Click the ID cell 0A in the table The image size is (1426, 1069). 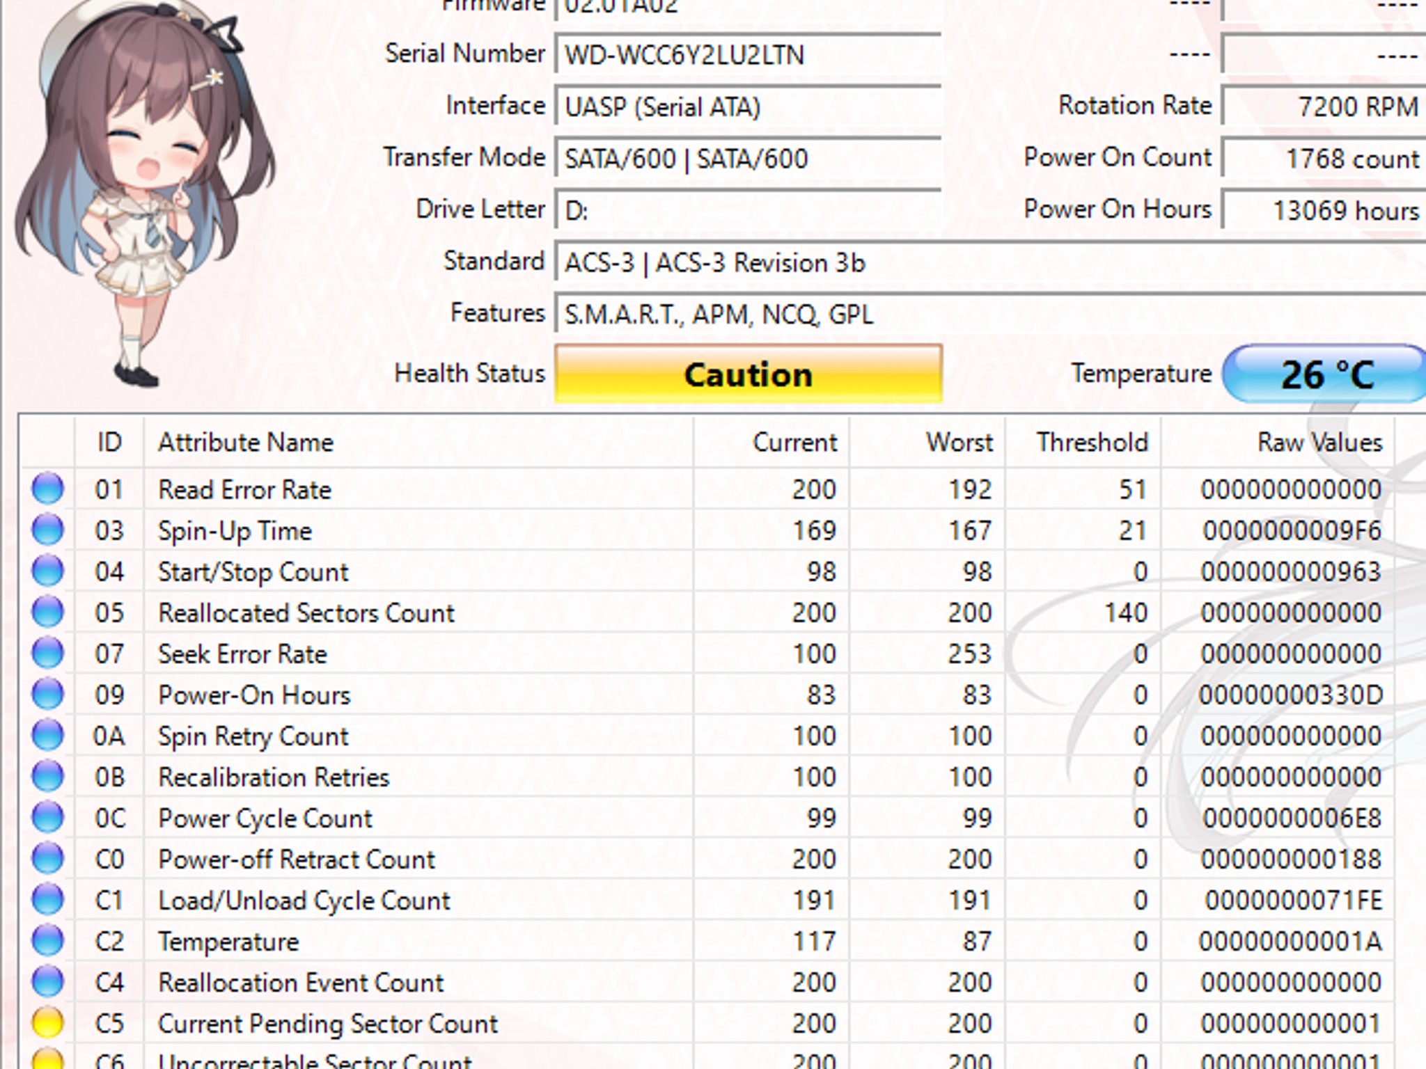pyautogui.click(x=109, y=736)
